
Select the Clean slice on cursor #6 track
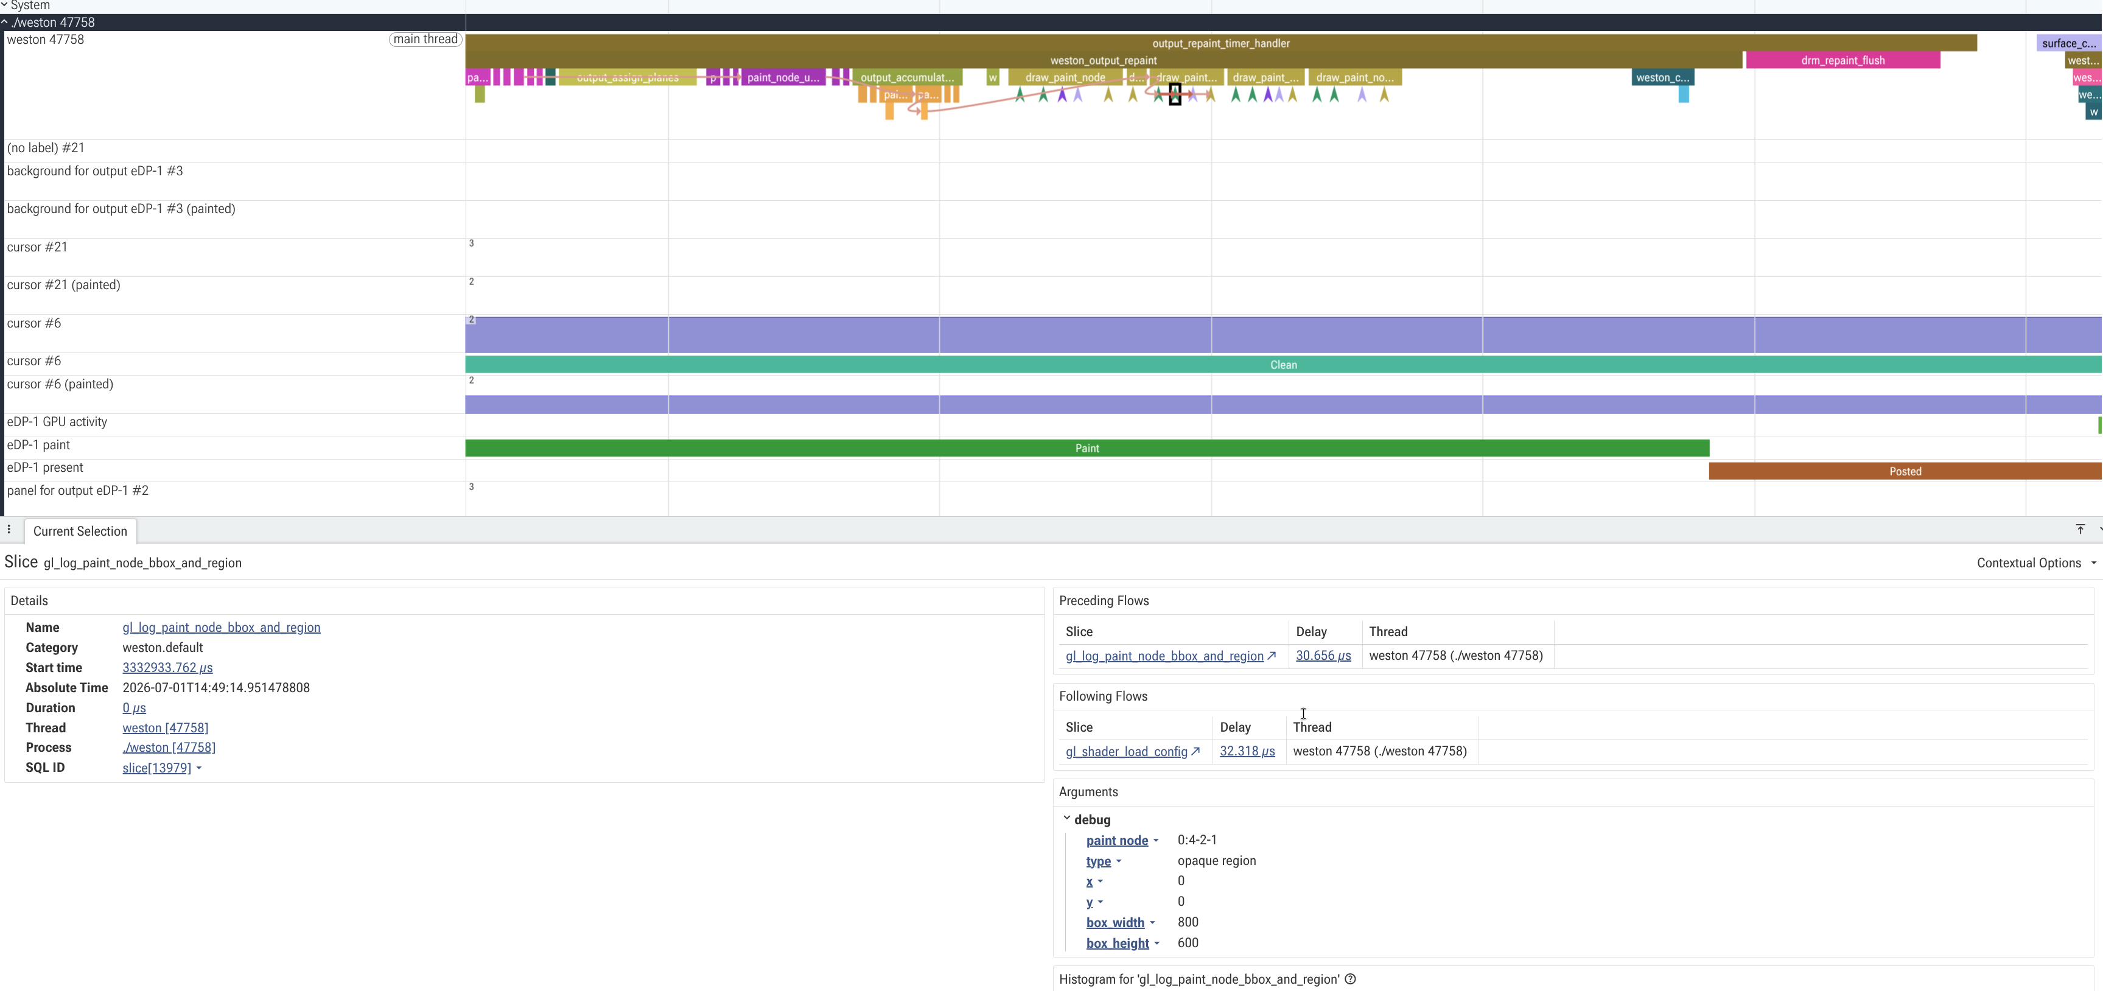click(x=1282, y=365)
